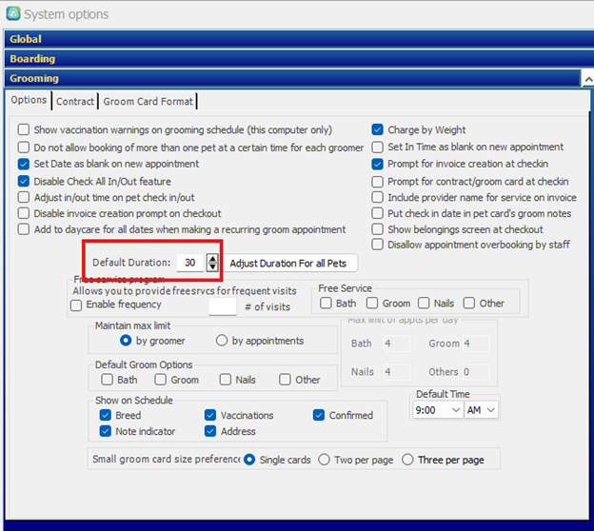Check Bath under Free Service

point(326,303)
